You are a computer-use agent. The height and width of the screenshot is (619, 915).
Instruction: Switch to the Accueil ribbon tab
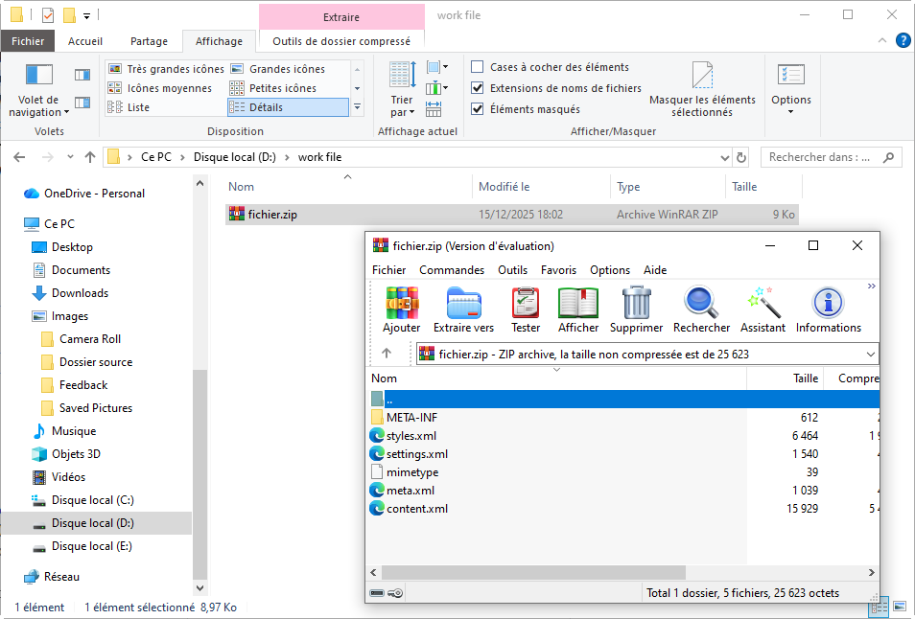pos(85,41)
